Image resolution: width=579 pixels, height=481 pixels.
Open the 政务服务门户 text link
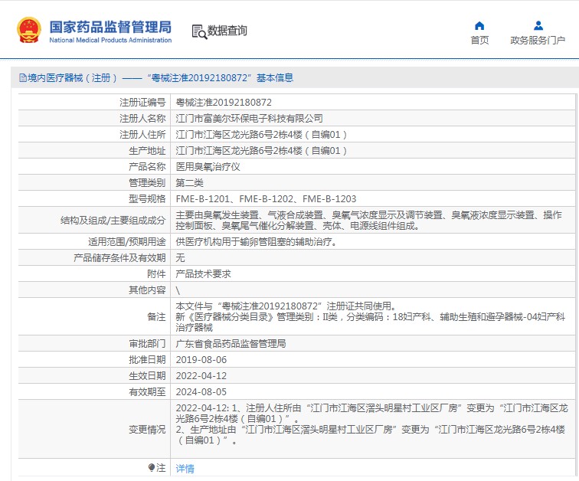538,41
